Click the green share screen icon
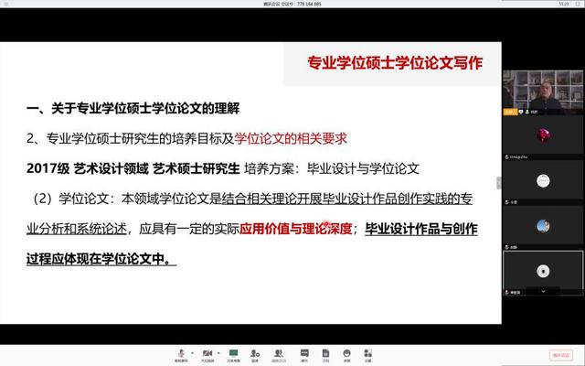The height and width of the screenshot is (366, 585). 234,352
